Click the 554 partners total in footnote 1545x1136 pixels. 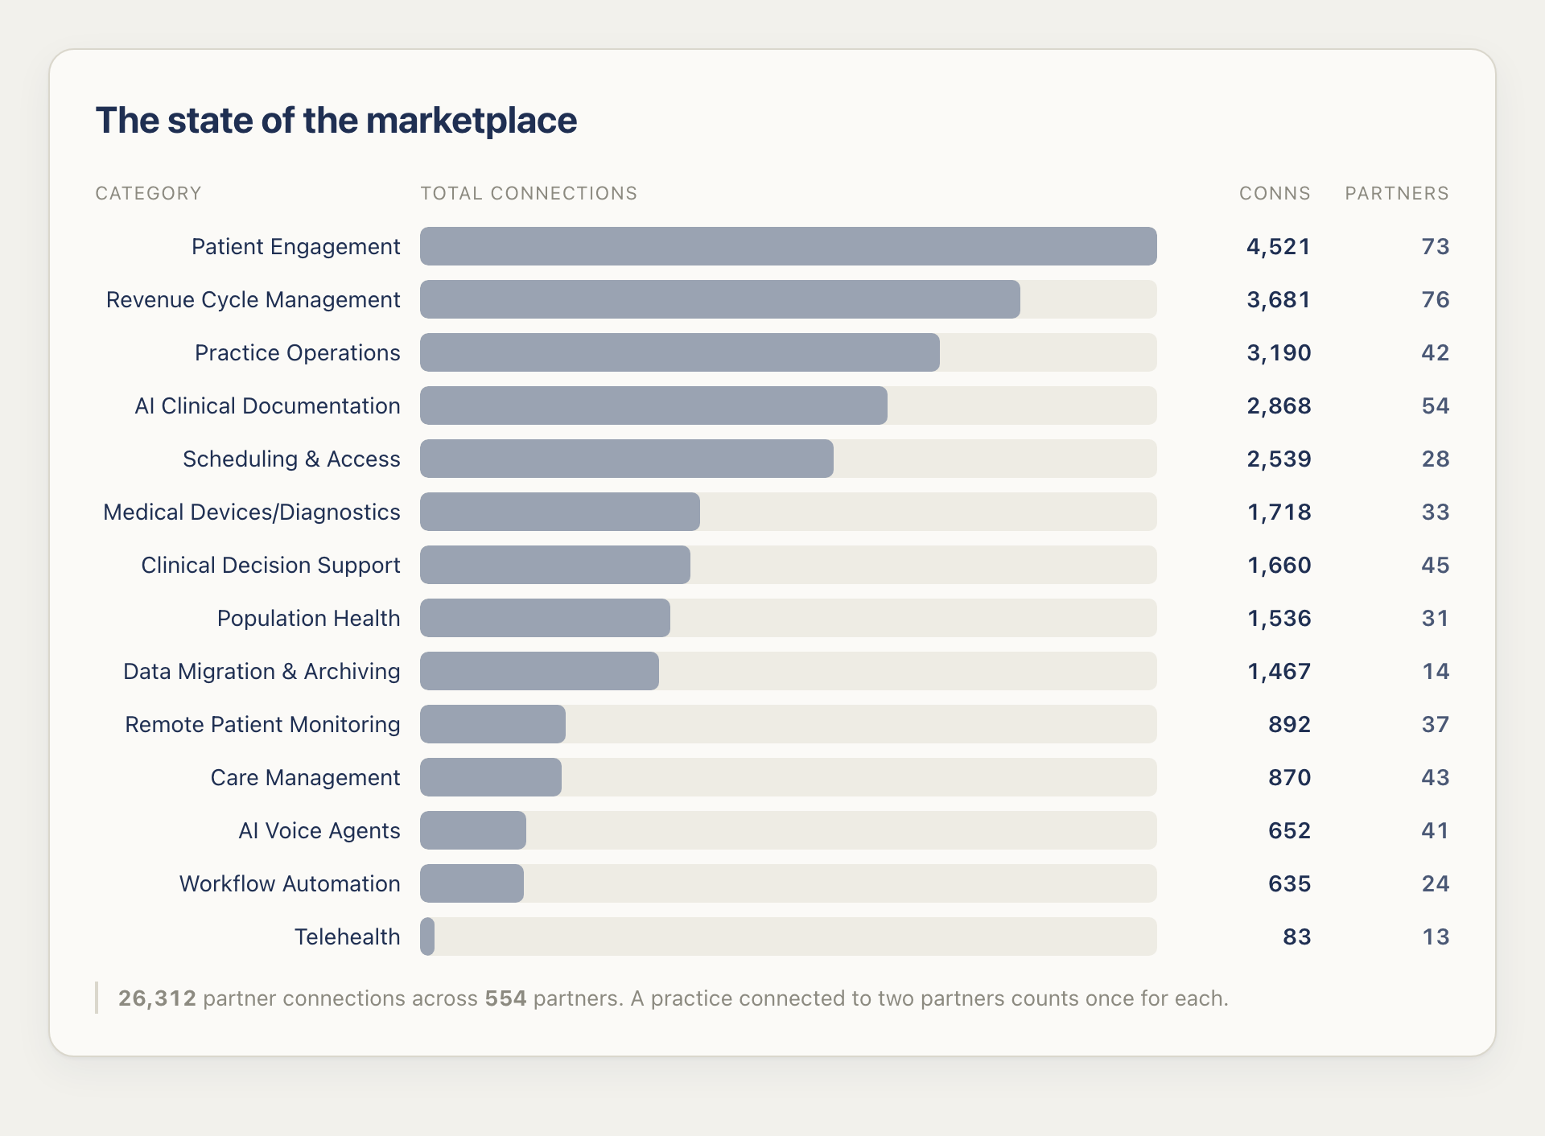tap(505, 998)
